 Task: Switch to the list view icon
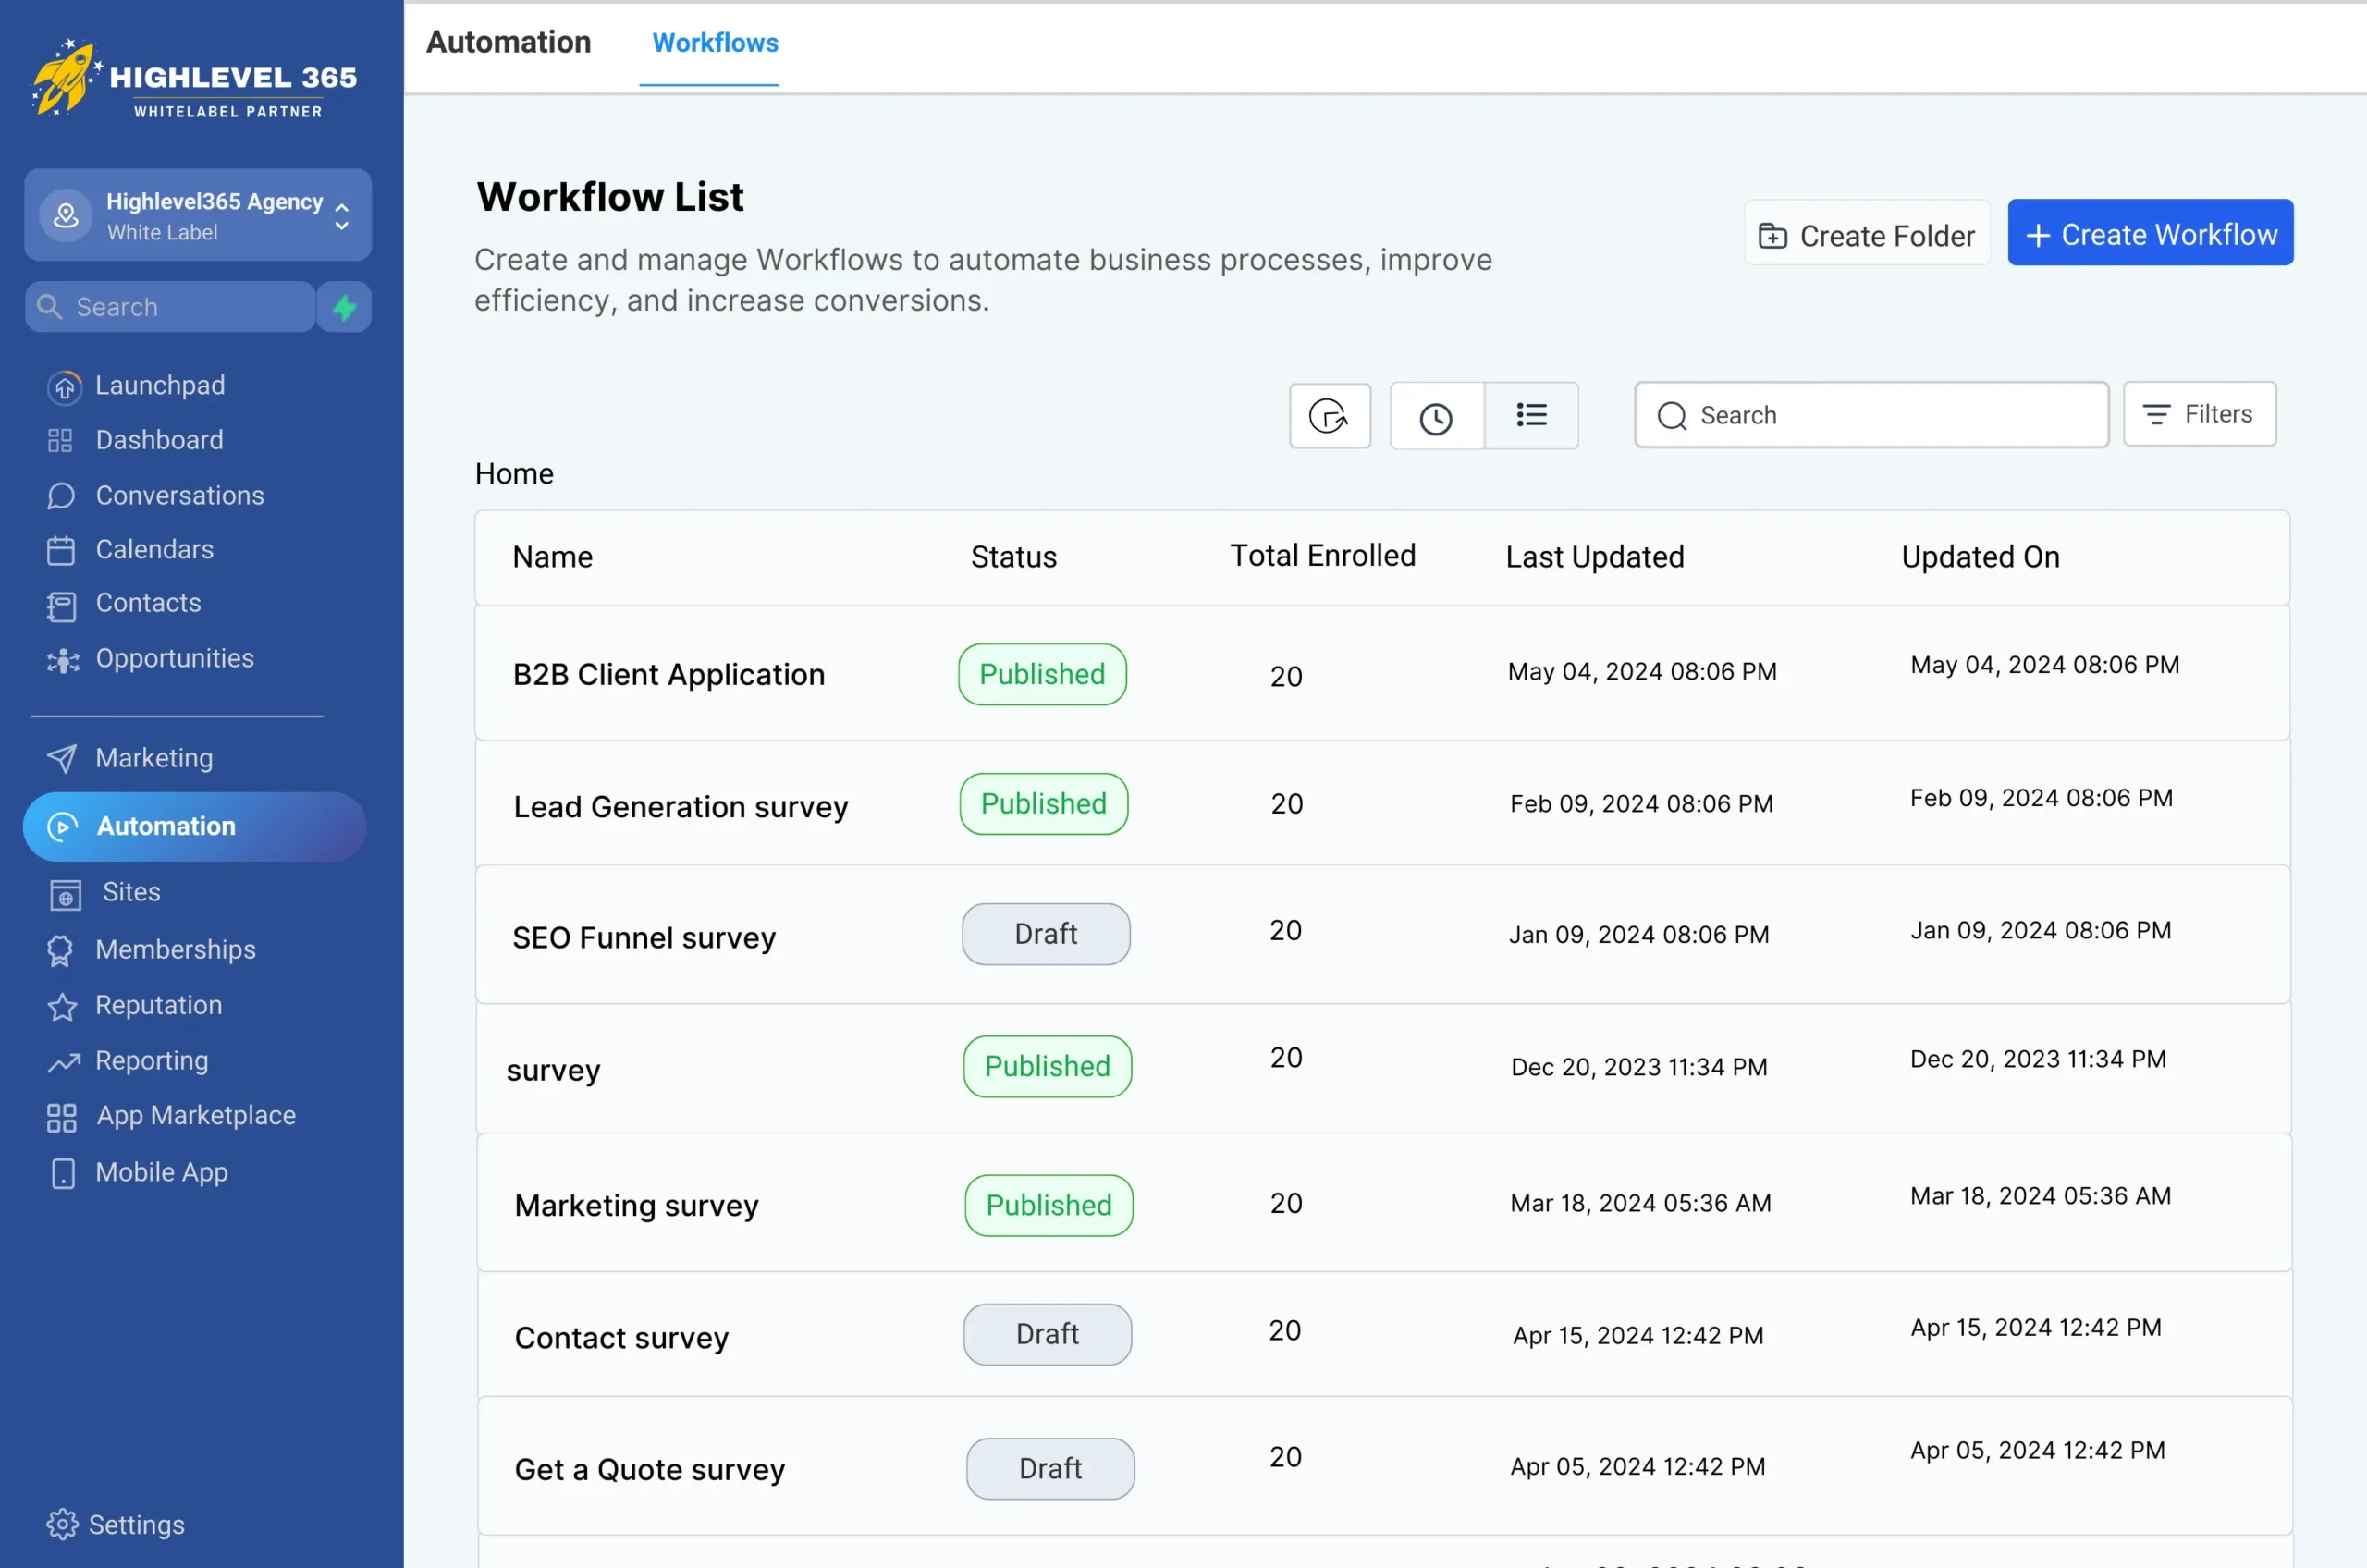[x=1531, y=415]
